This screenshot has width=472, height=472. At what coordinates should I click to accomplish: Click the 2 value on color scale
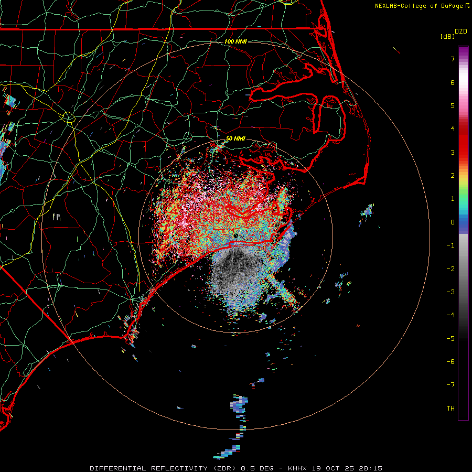click(453, 176)
